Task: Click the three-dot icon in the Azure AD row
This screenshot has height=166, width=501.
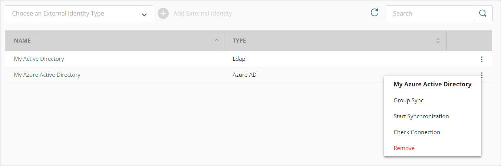Action: (x=481, y=75)
